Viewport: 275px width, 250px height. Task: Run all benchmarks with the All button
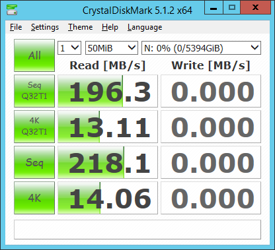[34, 55]
